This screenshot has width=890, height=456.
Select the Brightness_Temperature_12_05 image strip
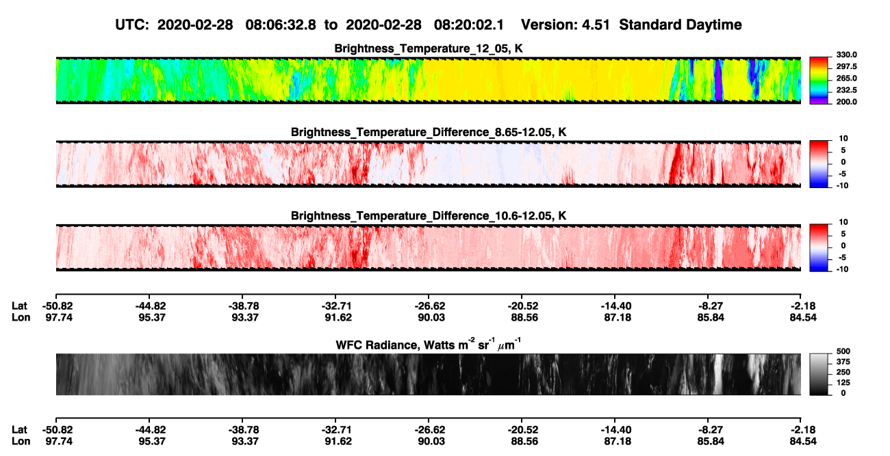tap(428, 81)
